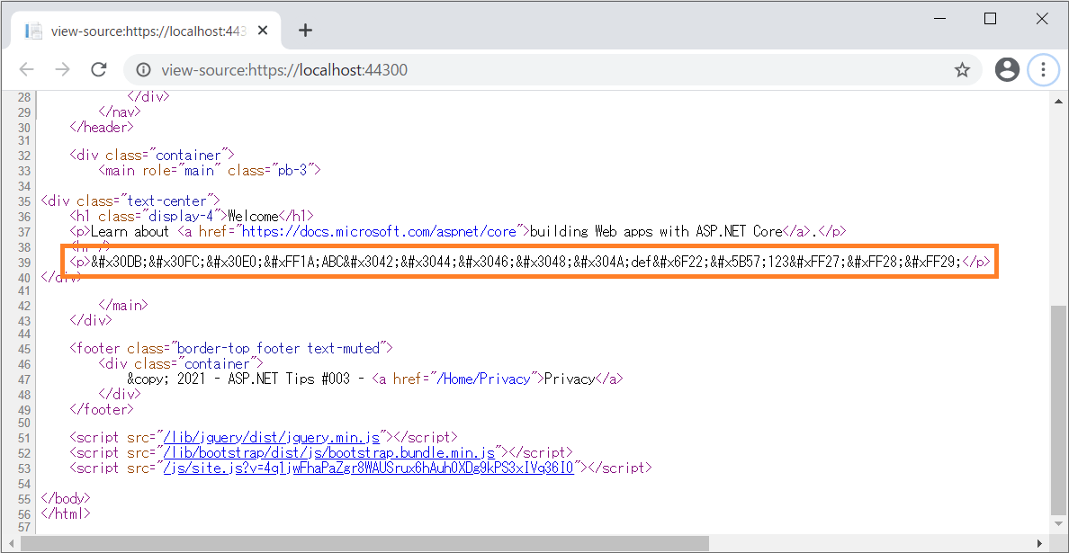Open the user profile avatar
Viewport: 1069px width, 553px height.
click(1007, 69)
